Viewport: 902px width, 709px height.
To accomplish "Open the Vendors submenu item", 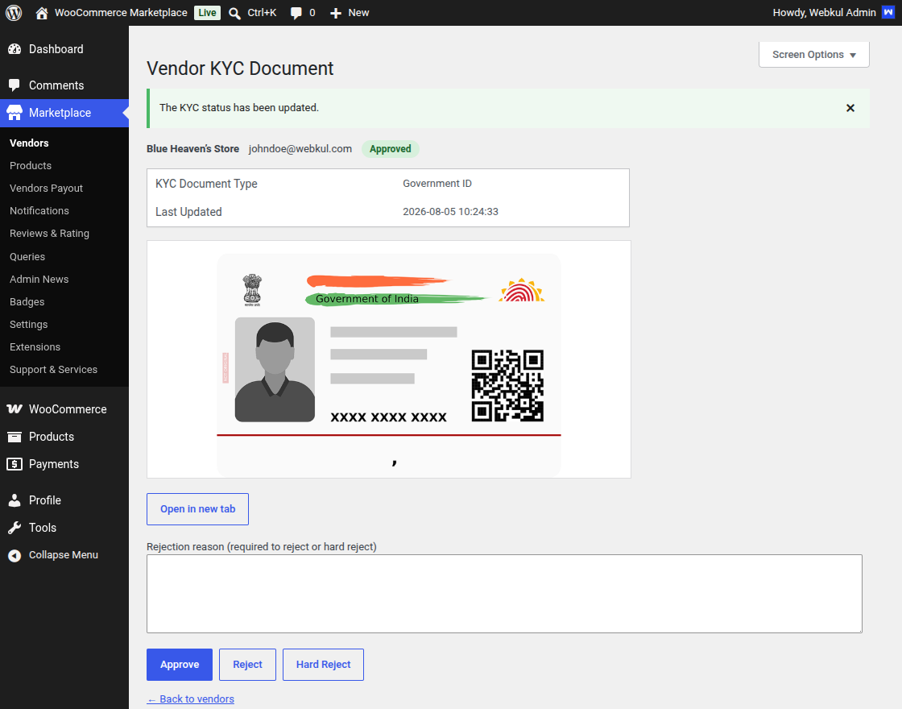I will pyautogui.click(x=29, y=143).
